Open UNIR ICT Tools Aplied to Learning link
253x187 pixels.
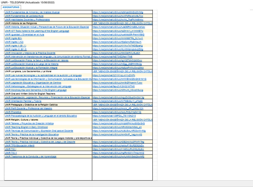37,31
